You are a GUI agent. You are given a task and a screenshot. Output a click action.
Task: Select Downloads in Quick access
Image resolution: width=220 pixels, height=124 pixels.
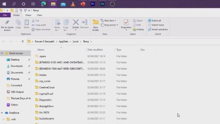click(x=16, y=66)
